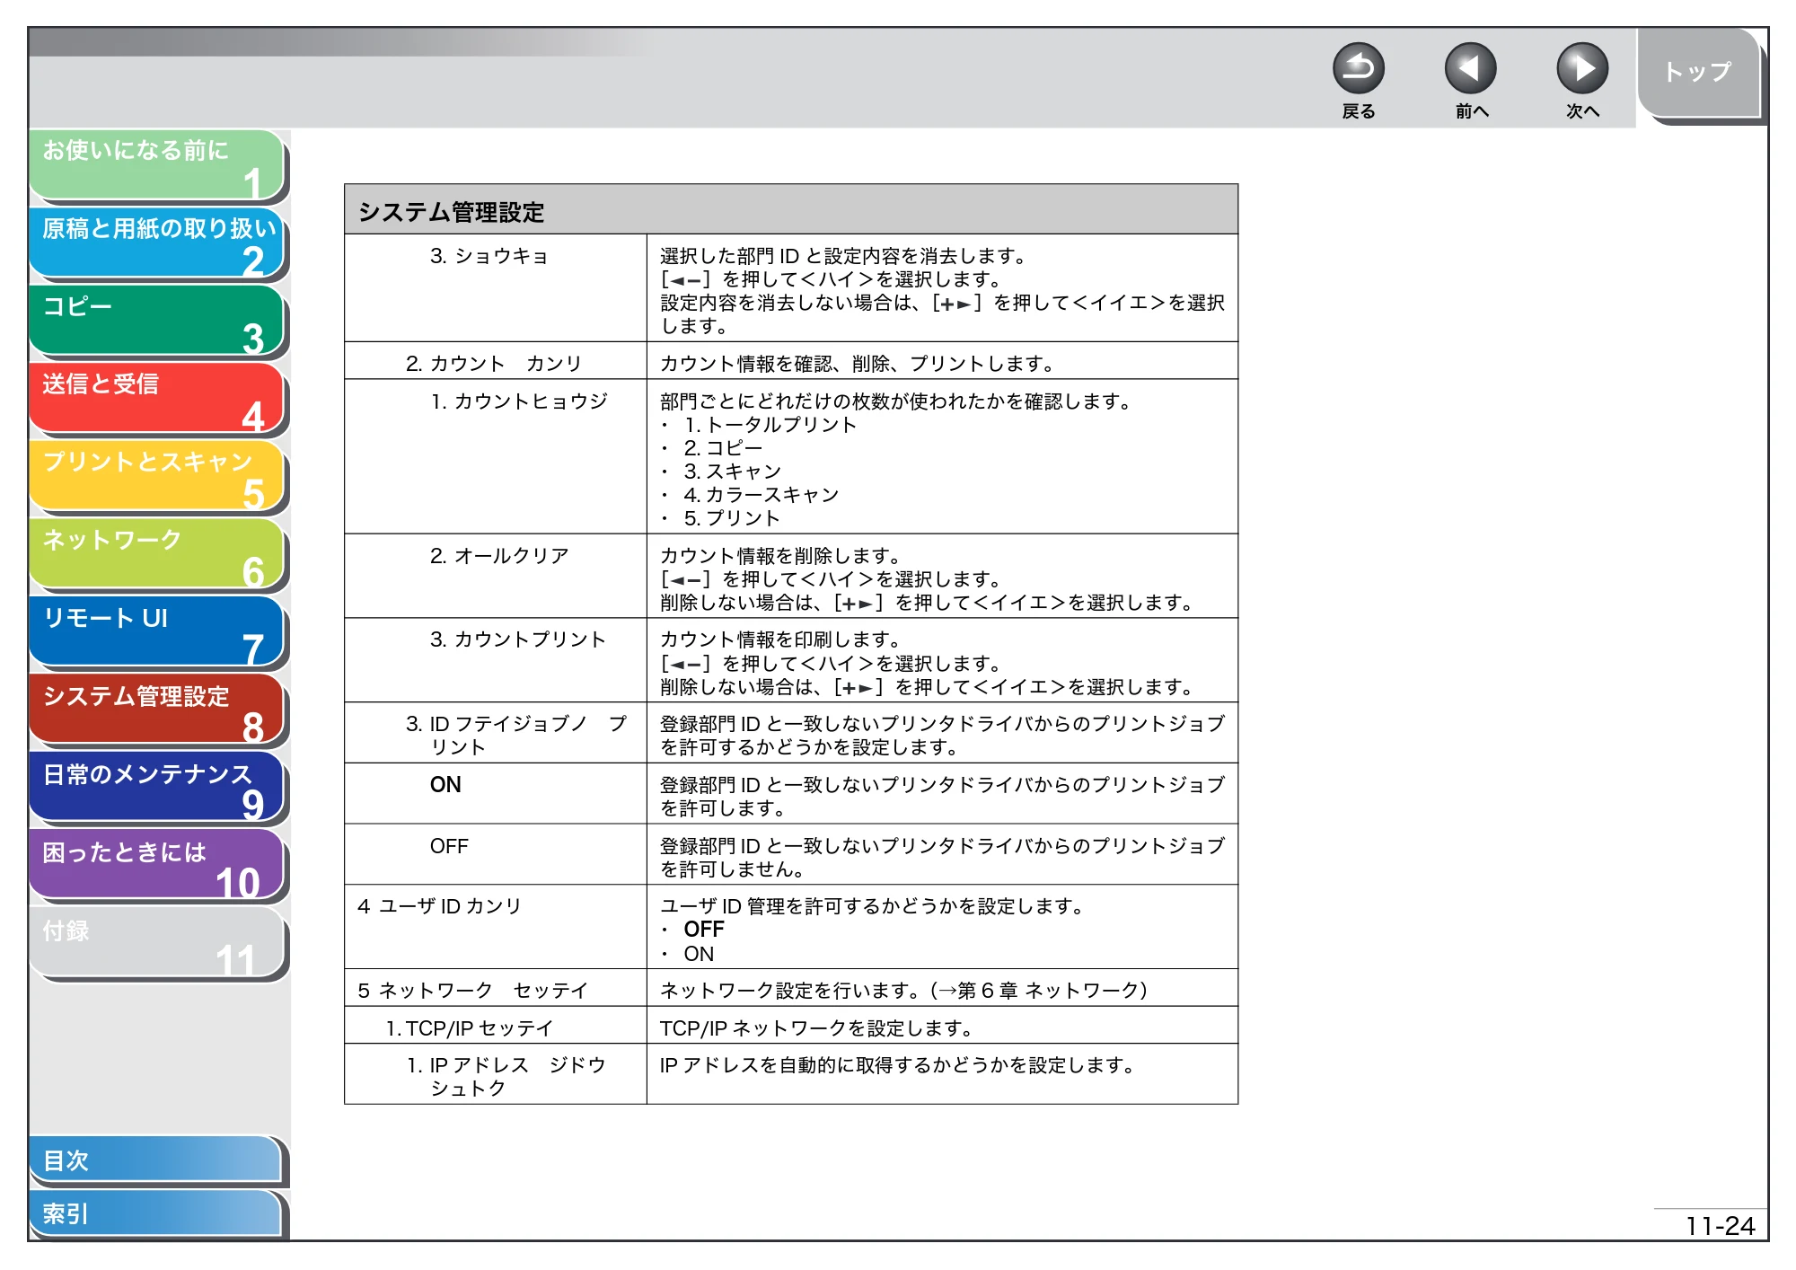Click the OFF cell below the ON row

point(496,855)
